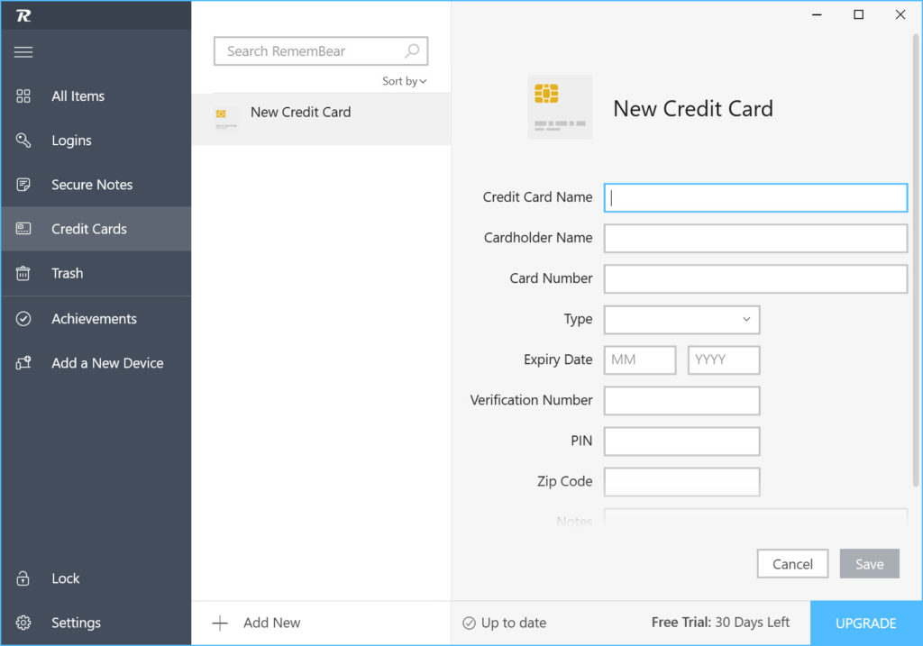Go to Logins section

pos(96,140)
